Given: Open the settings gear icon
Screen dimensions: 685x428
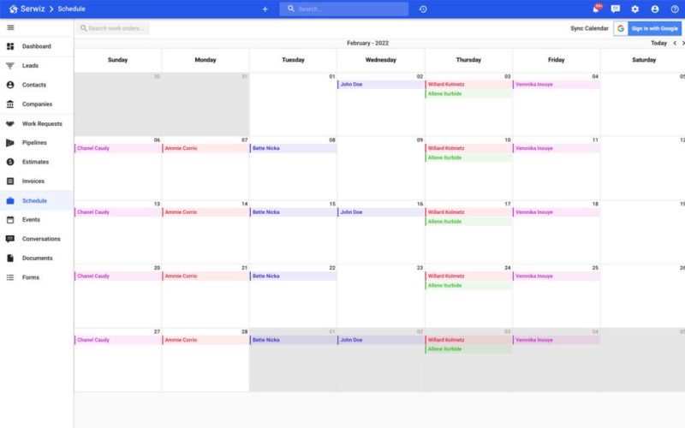Looking at the screenshot, I should (x=635, y=9).
